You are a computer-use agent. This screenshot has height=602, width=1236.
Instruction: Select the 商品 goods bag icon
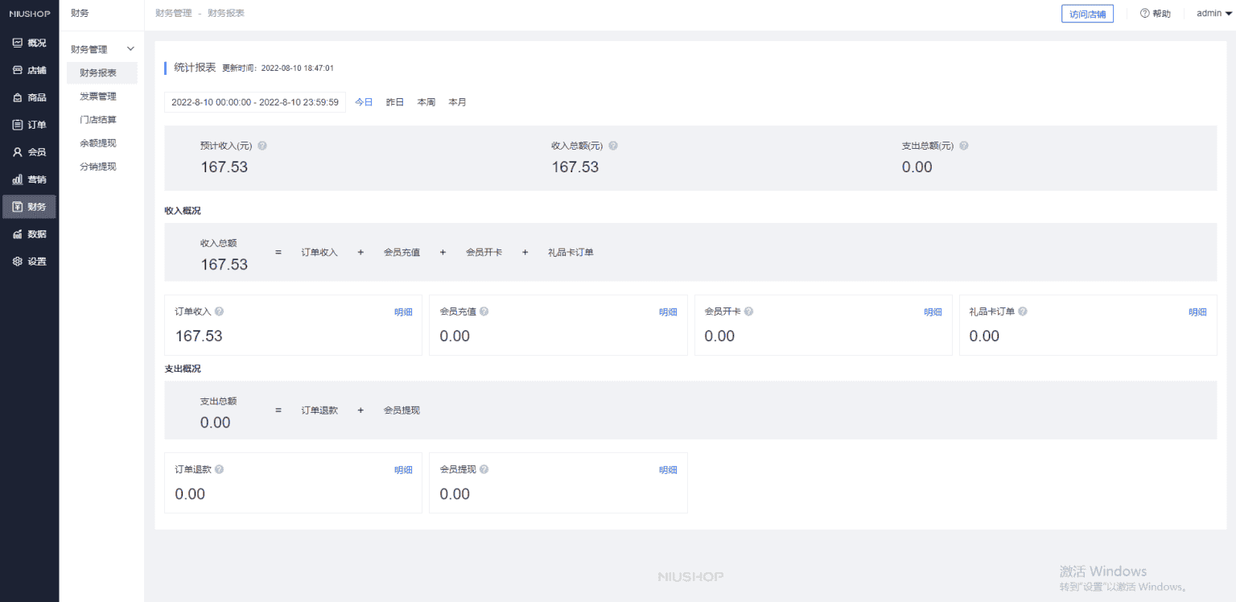(x=18, y=97)
